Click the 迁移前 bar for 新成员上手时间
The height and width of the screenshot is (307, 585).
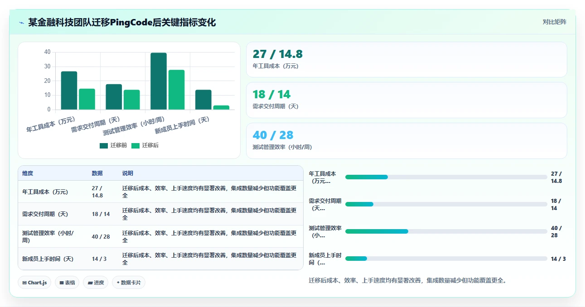203,100
